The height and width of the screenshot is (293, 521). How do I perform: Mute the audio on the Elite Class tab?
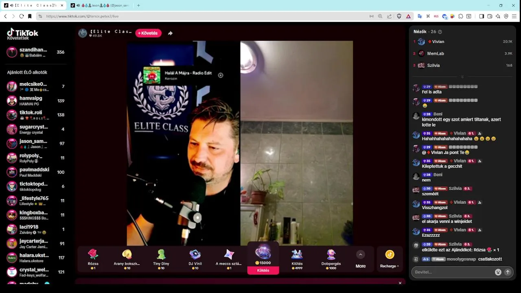tap(11, 5)
